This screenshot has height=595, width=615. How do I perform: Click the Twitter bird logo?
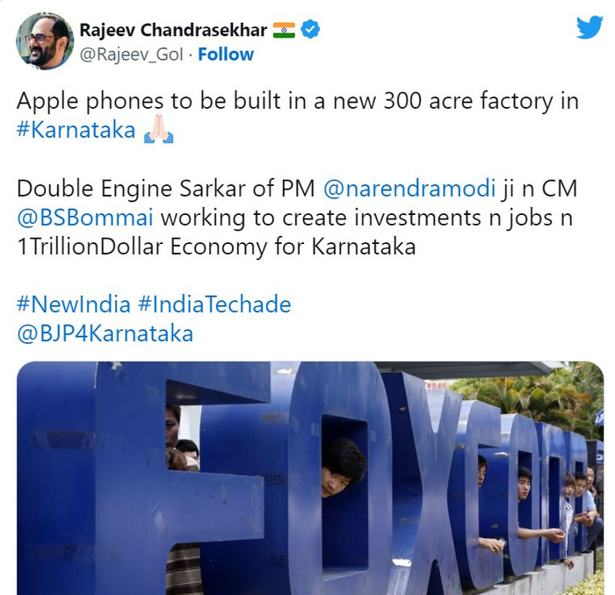point(590,26)
